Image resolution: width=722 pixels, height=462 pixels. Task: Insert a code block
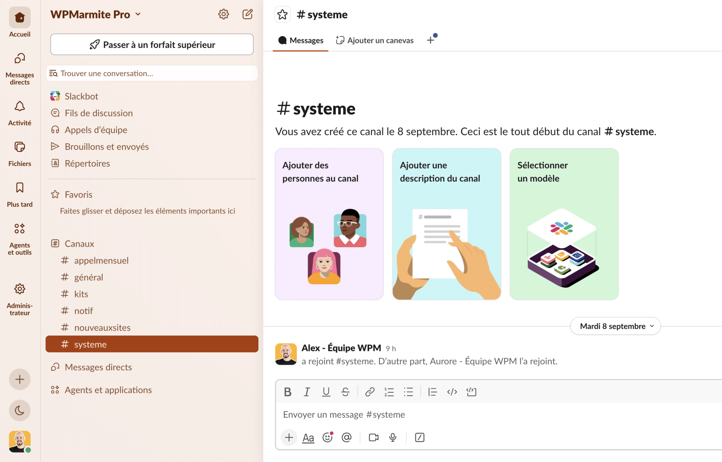pos(471,392)
